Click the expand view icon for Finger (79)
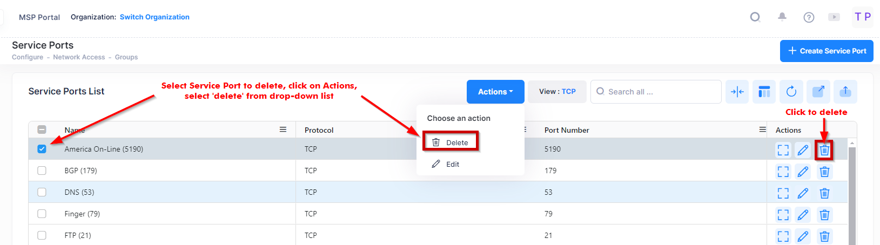This screenshot has width=880, height=245. 783,215
